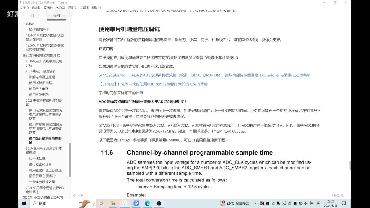Click the bold text 正式内容:

pyautogui.click(x=107, y=49)
